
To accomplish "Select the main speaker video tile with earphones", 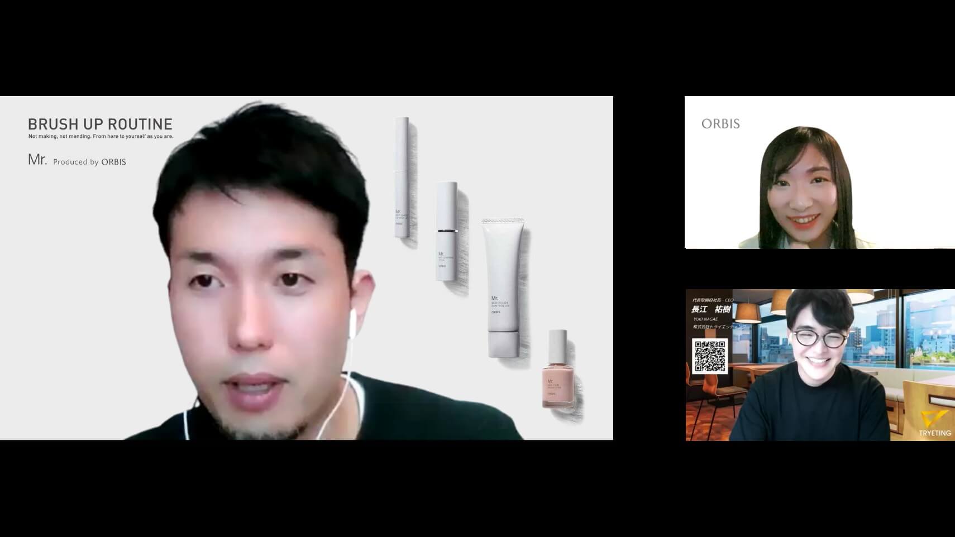I will pos(307,268).
